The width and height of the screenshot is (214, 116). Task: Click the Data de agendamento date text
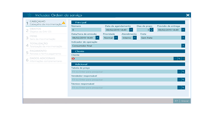(x=116, y=30)
